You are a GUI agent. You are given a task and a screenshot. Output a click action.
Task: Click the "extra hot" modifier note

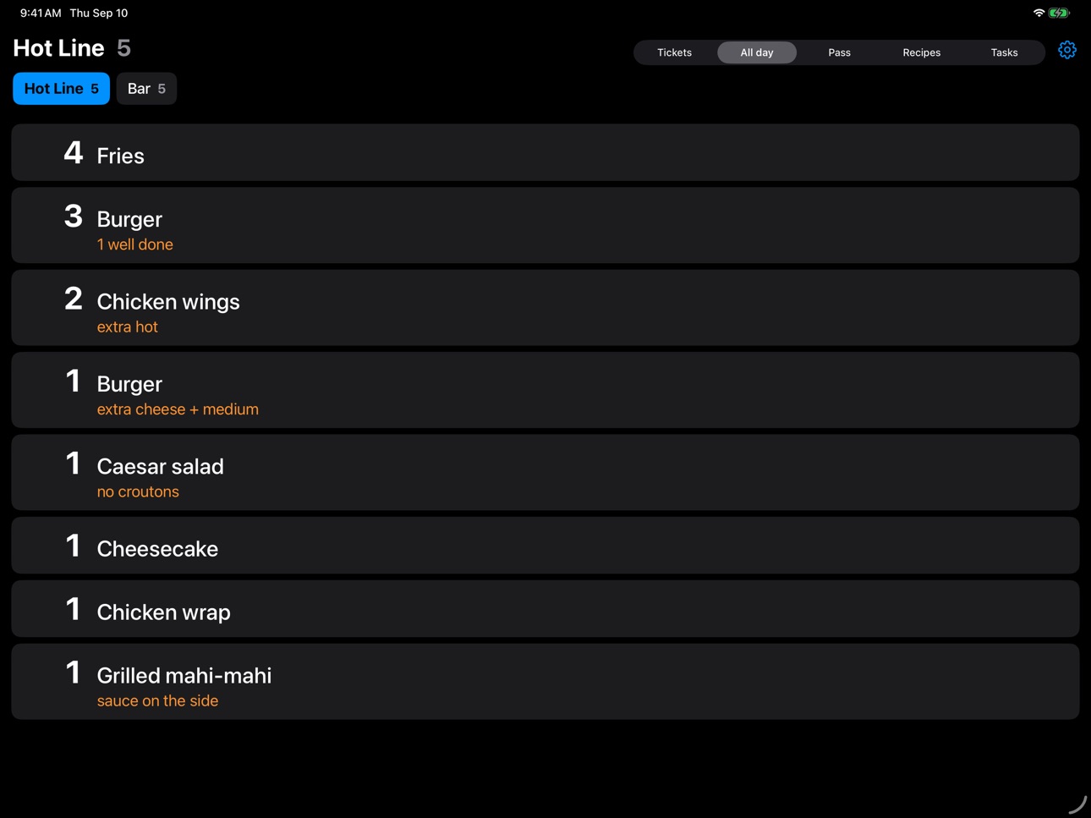pos(128,327)
